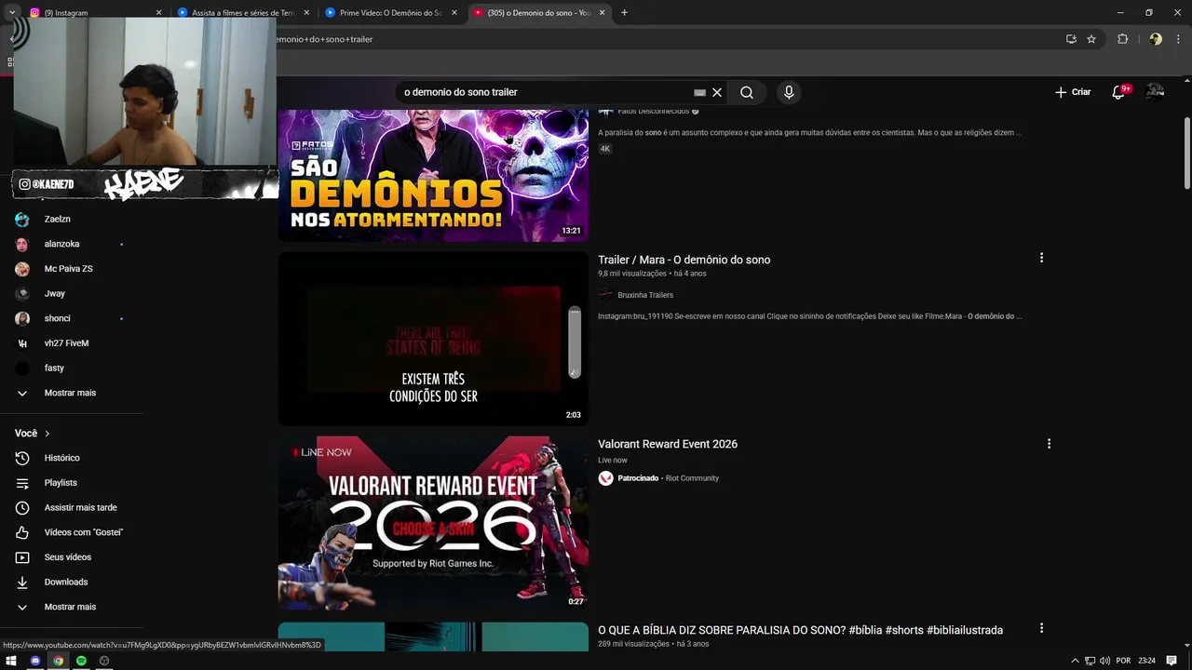Click the 4K badge under Fatos Desconhecidos video
This screenshot has width=1192, height=670.
click(605, 149)
